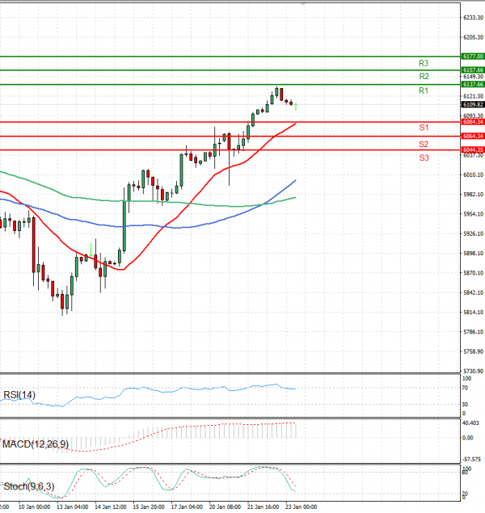Viewport: 485px width, 513px height.
Task: Click the R2 resistance label
Action: (424, 76)
